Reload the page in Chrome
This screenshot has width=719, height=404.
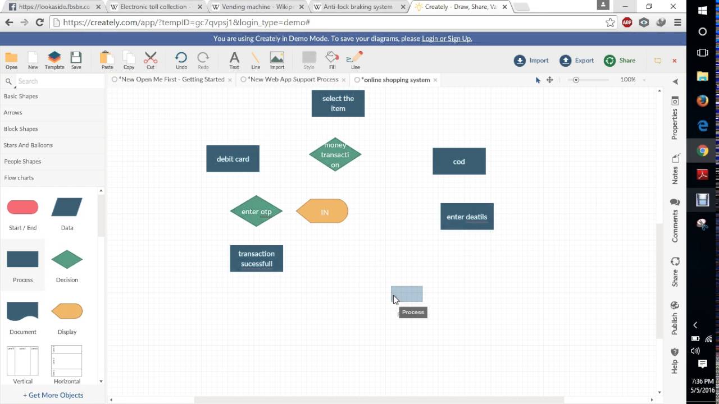39,22
